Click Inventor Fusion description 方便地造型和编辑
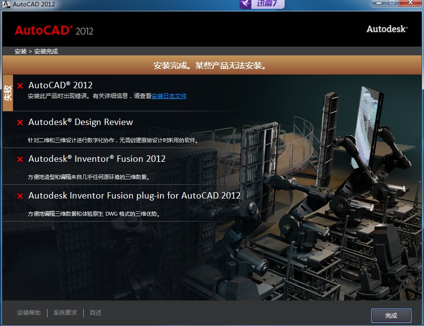Viewport: 424px width, 326px height. pyautogui.click(x=88, y=177)
